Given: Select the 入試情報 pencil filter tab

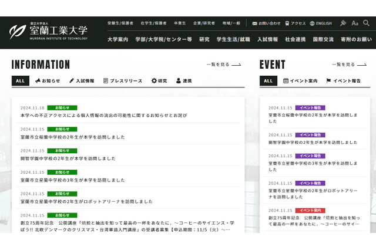Looking at the screenshot, I should (81, 81).
